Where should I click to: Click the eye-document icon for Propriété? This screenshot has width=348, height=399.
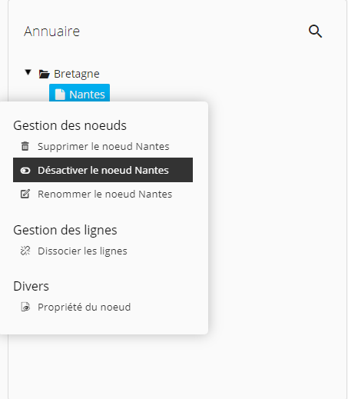click(x=25, y=307)
